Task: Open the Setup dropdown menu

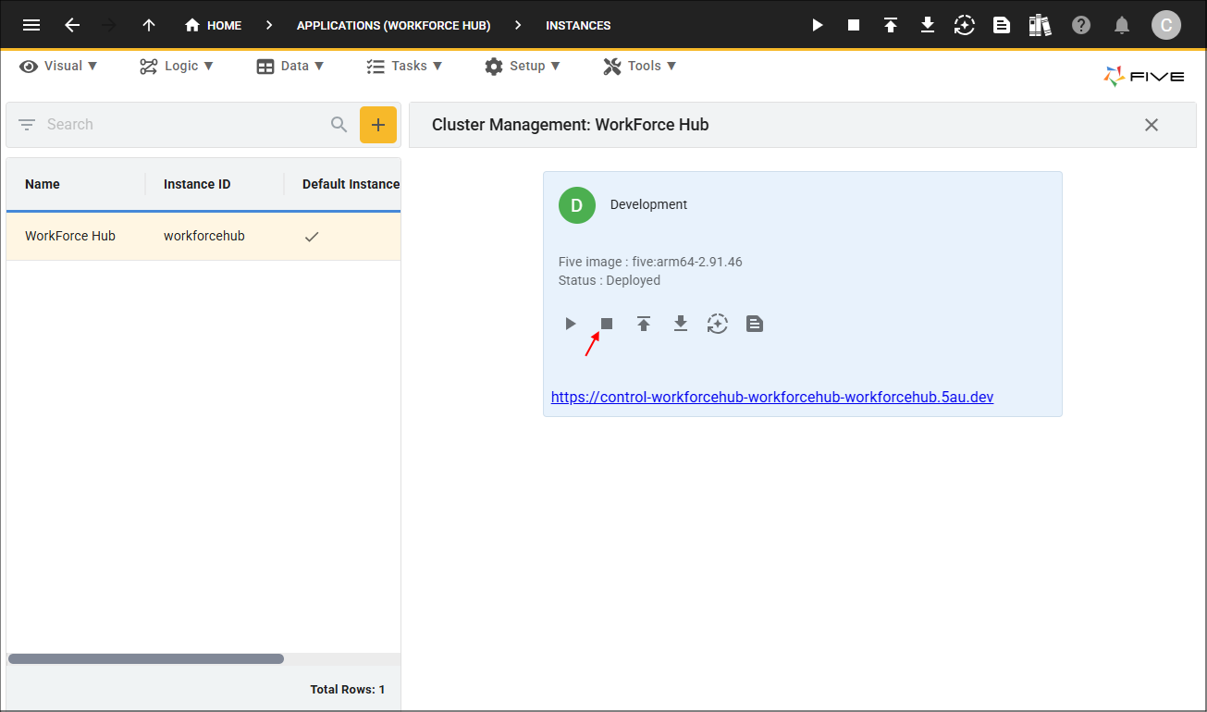Action: (523, 66)
